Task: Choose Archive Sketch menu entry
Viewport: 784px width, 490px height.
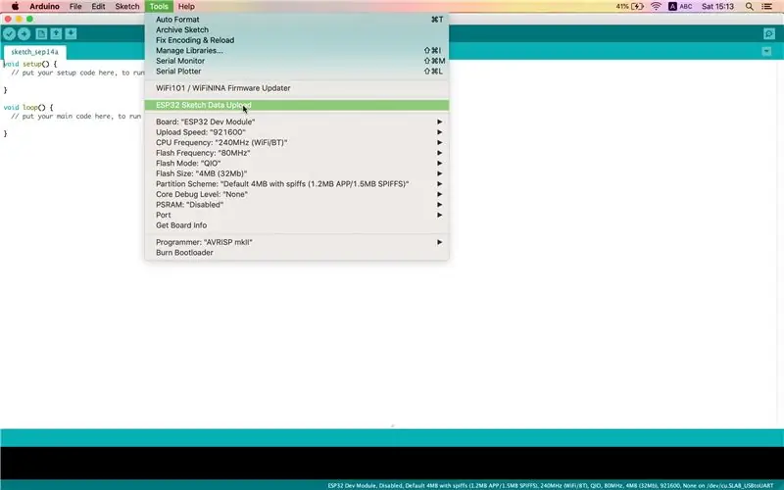Action: (297, 30)
